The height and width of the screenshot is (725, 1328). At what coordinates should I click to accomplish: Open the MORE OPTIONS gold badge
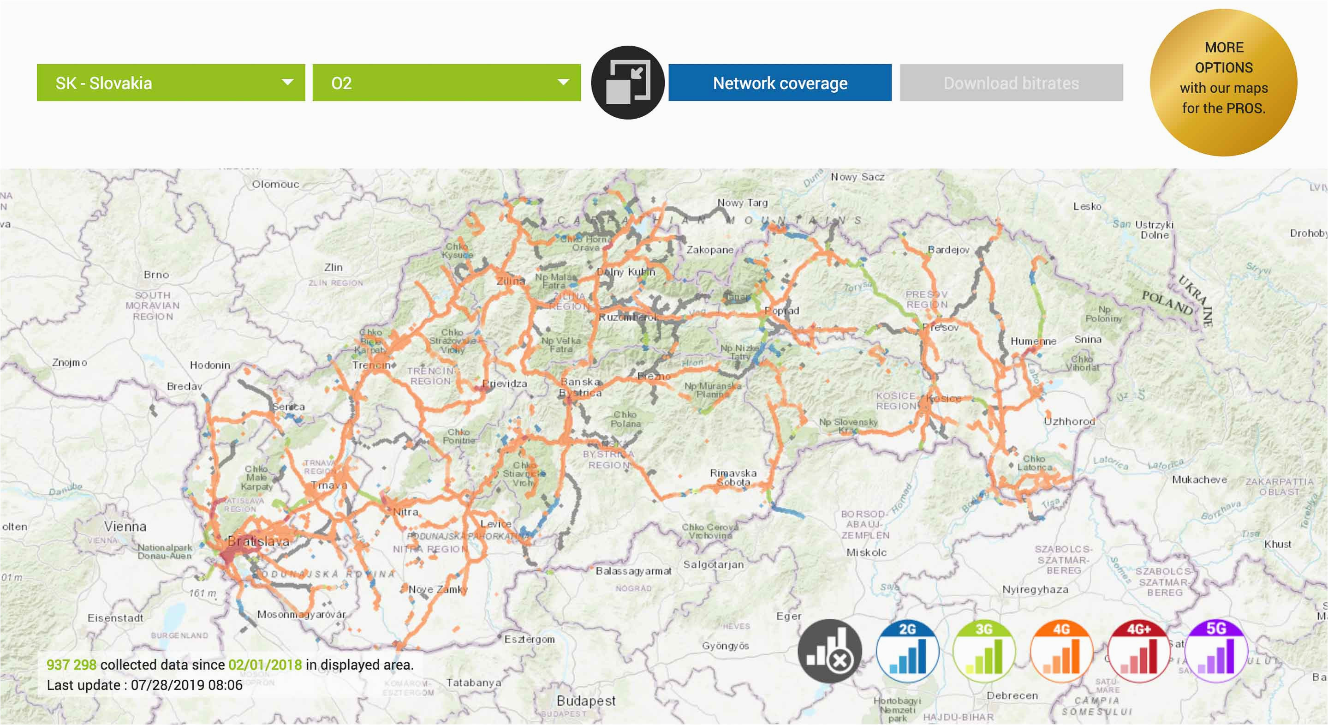point(1224,83)
